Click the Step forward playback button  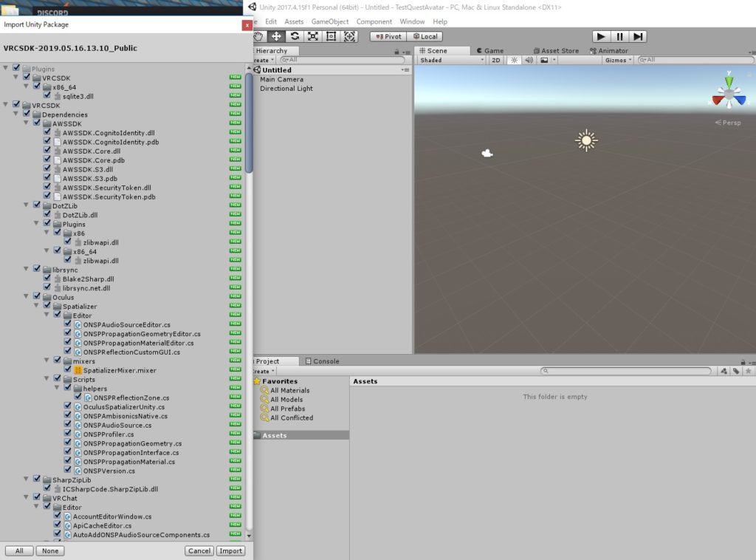point(639,36)
